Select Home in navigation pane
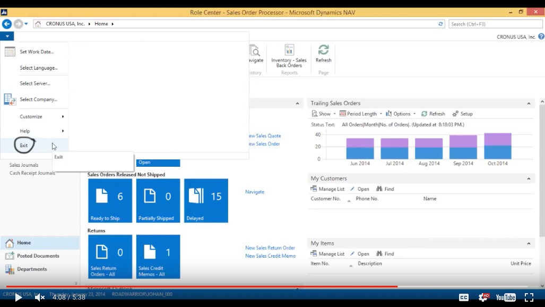Viewport: 545px width, 307px height. [40, 243]
